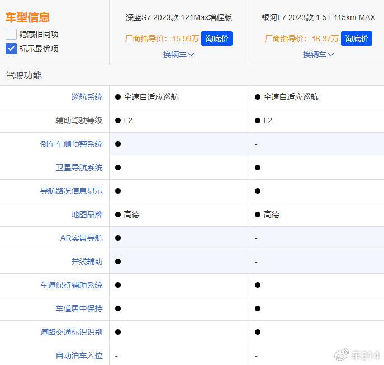This screenshot has width=384, height=365.
Task: Click the 厂商指导价 16.37万 price
Action: (x=301, y=39)
